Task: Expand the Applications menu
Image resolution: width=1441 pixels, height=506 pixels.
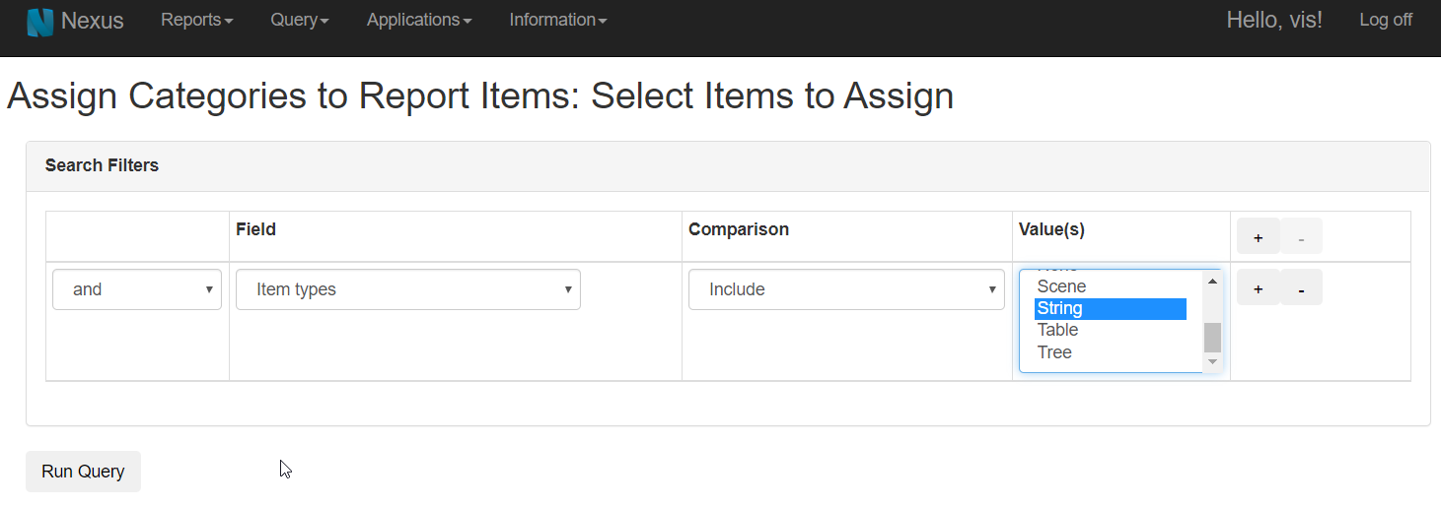Action: (x=418, y=20)
